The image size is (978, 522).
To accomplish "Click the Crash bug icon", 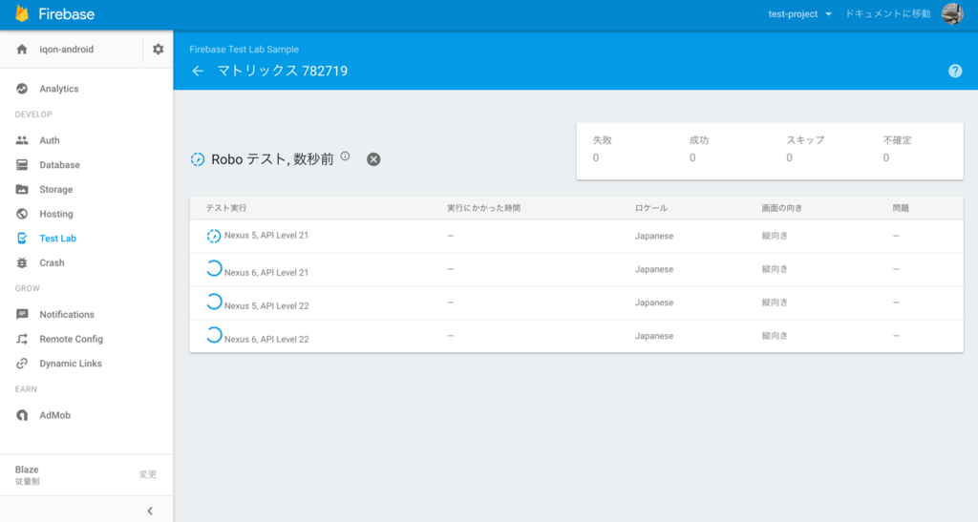I will click(x=22, y=262).
